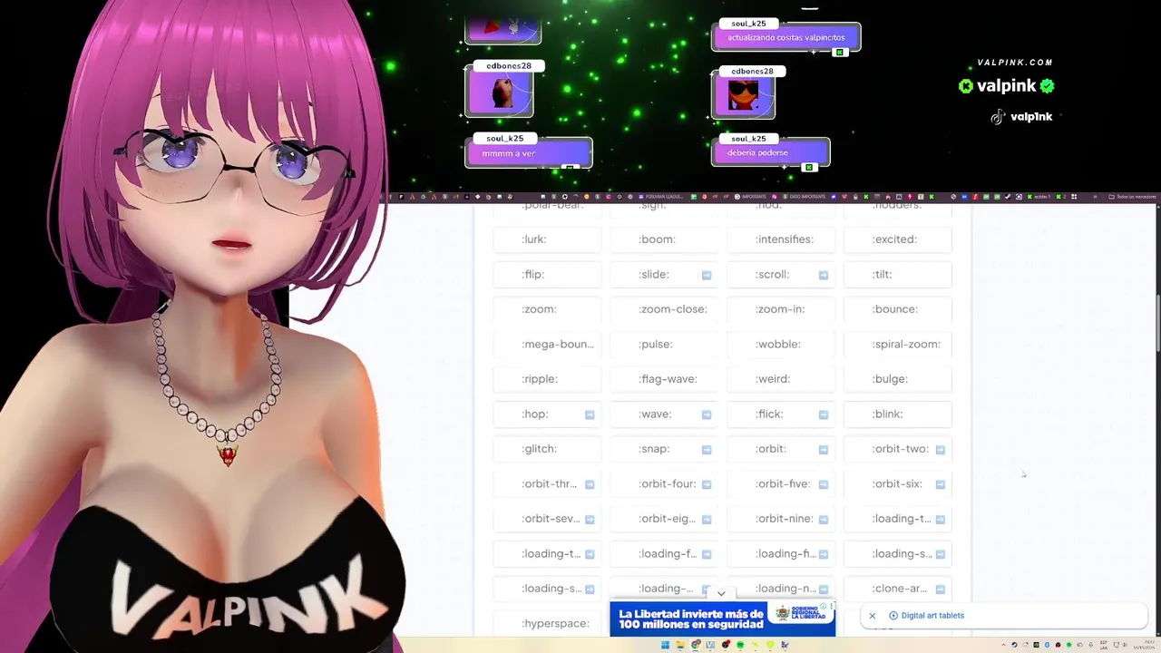The height and width of the screenshot is (653, 1161).
Task: Click the blue arrow icon beside :flick:
Action: click(824, 414)
